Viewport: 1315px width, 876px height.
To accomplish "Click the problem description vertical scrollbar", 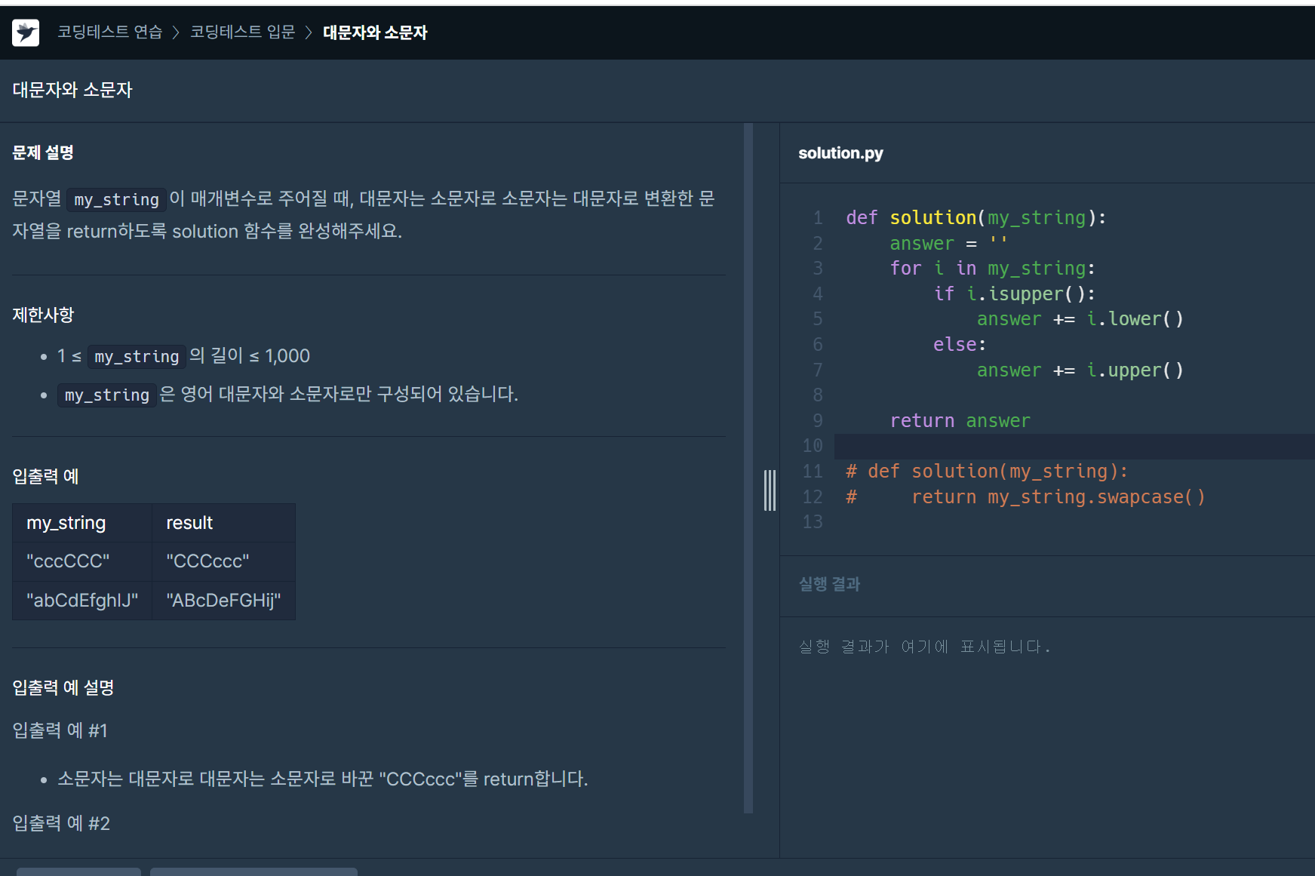I will coord(748,468).
